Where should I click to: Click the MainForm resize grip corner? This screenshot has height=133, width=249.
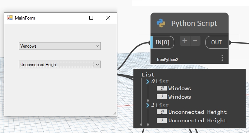click(x=114, y=114)
